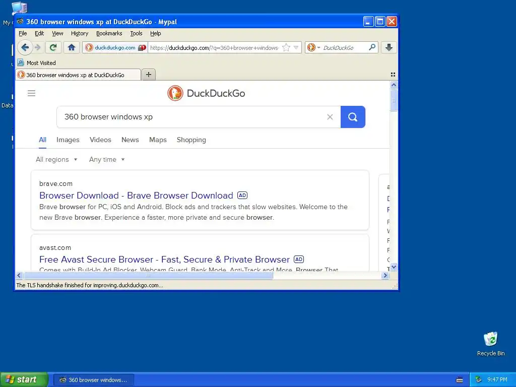Click the vertical scrollbar thumb
This screenshot has height=387, width=516.
tap(394, 100)
